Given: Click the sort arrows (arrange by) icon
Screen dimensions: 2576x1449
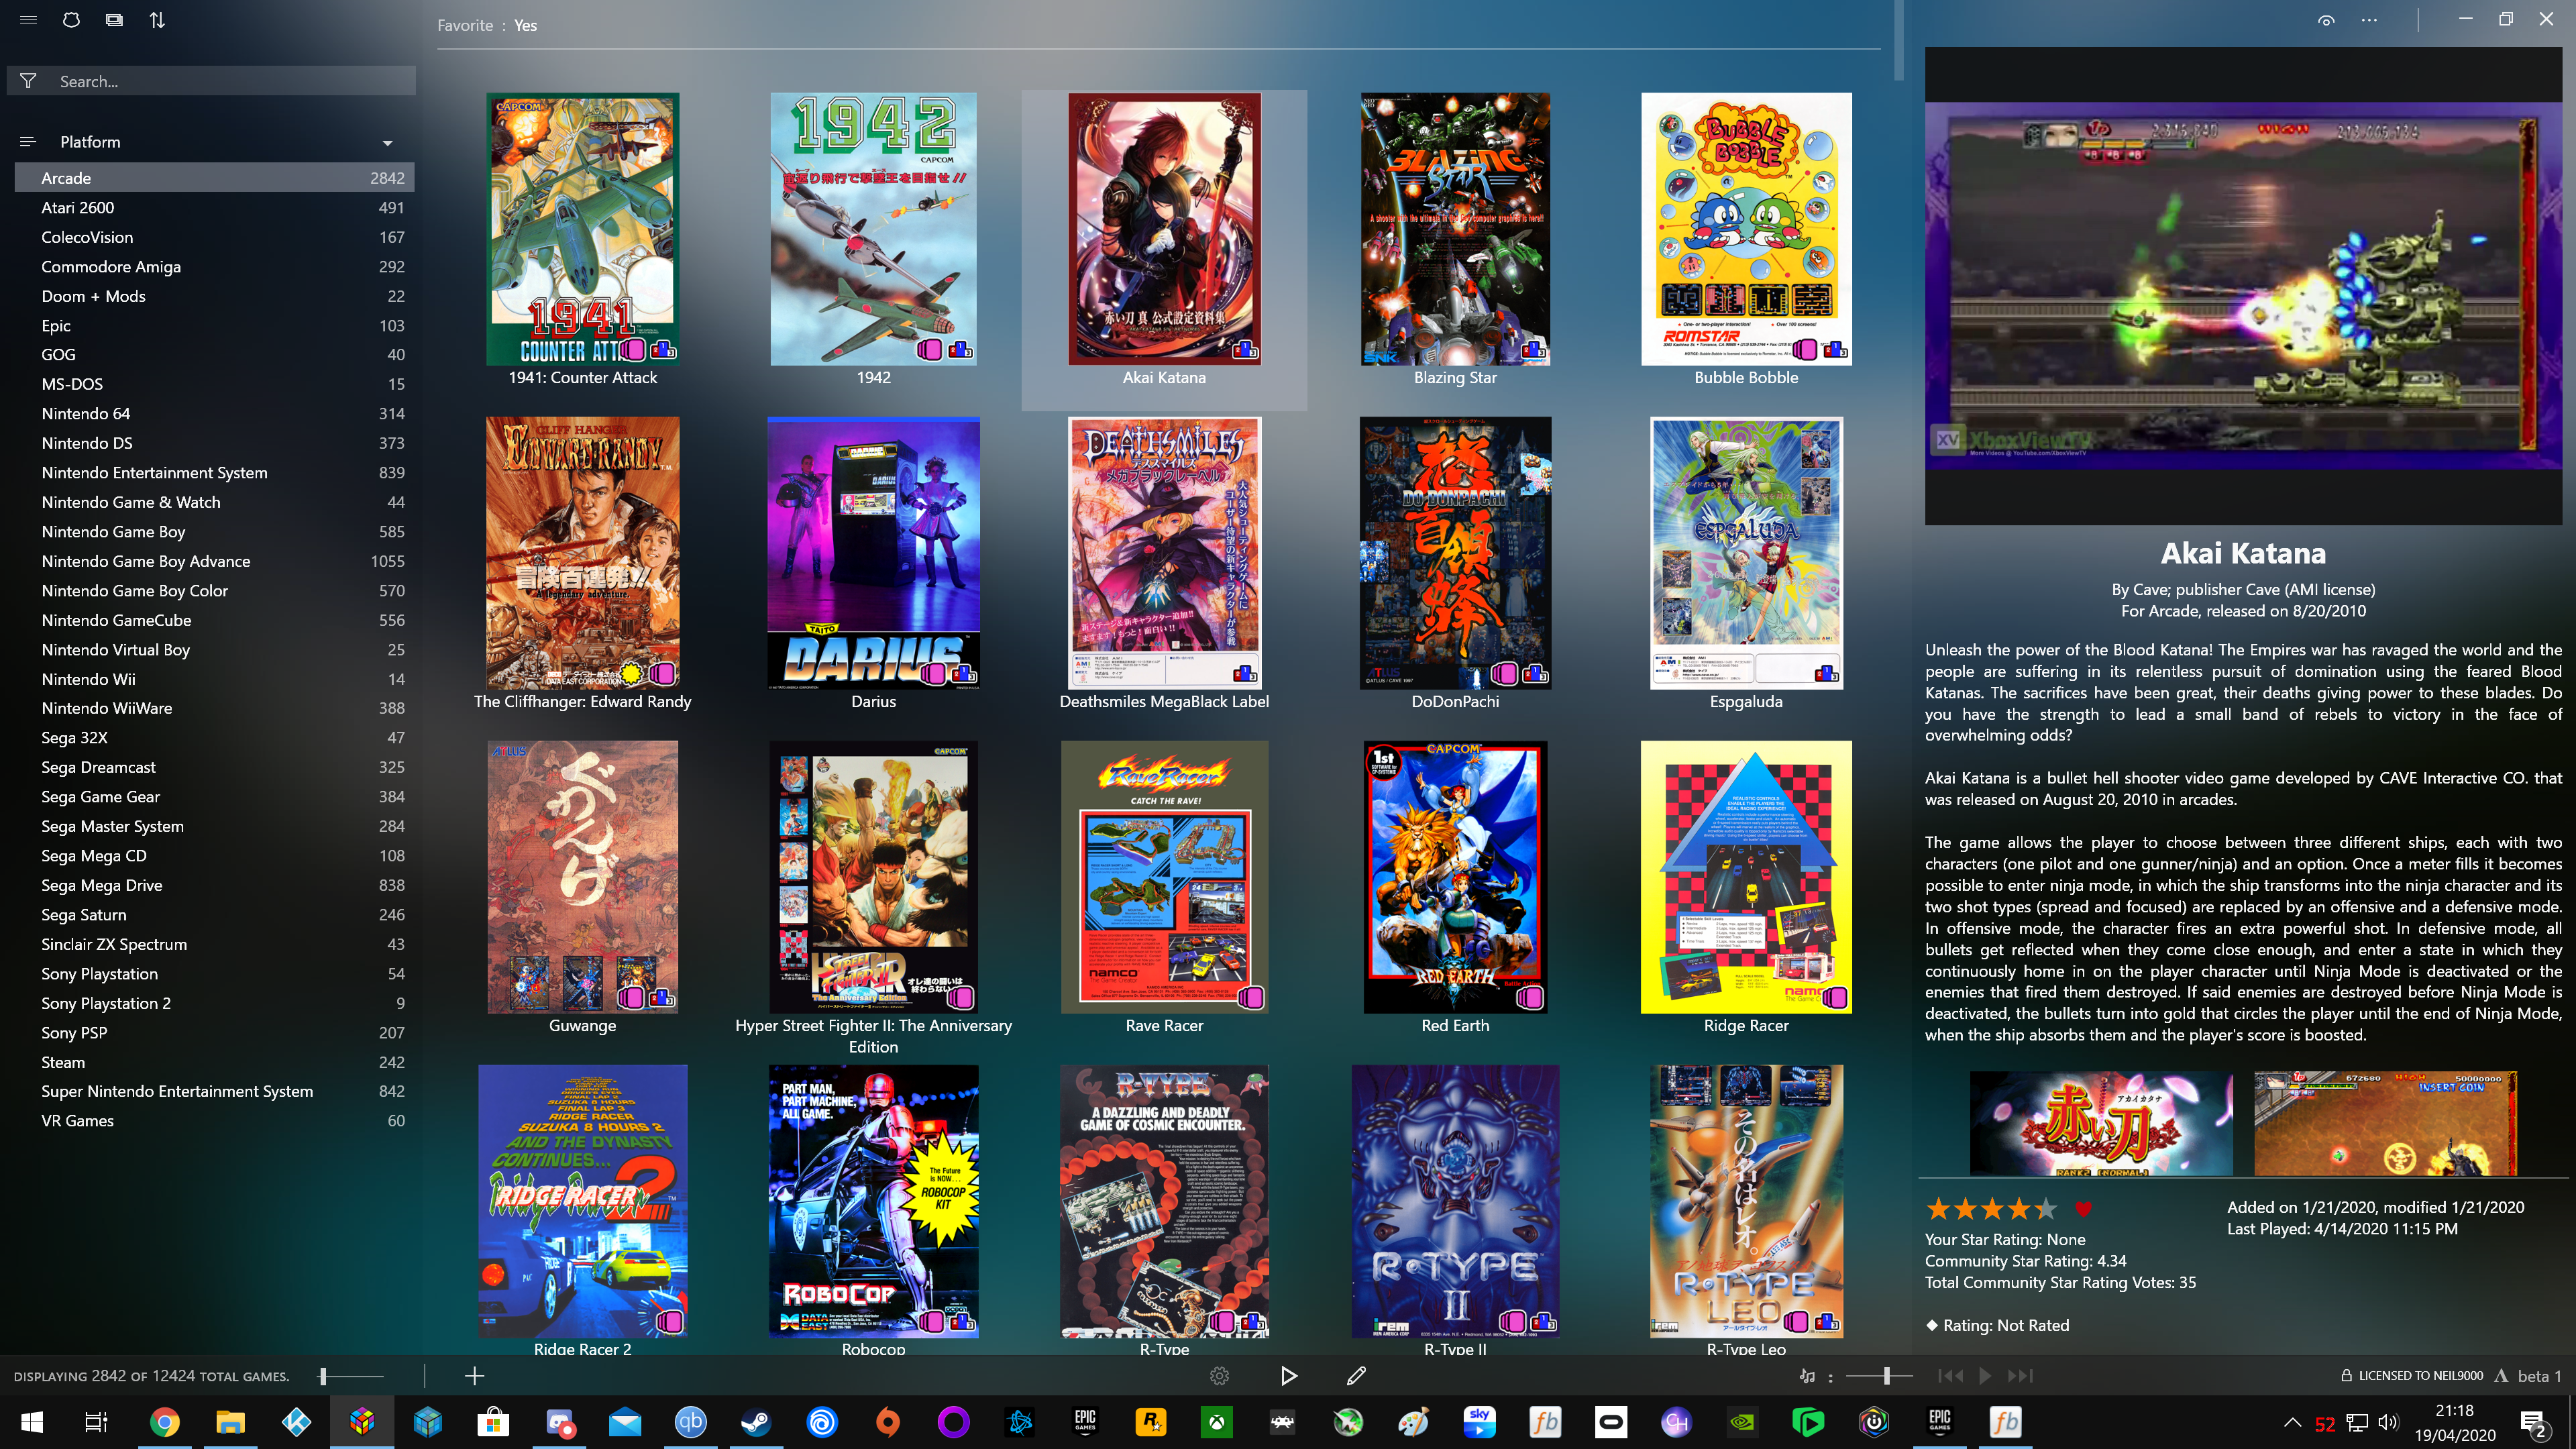Looking at the screenshot, I should tap(157, 20).
